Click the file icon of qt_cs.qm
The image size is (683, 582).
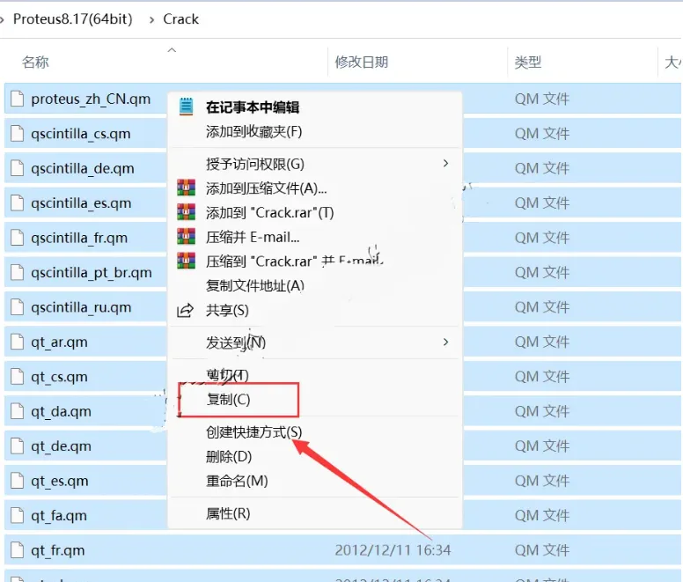[x=17, y=376]
